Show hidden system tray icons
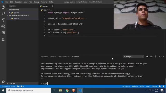 point(147,90)
